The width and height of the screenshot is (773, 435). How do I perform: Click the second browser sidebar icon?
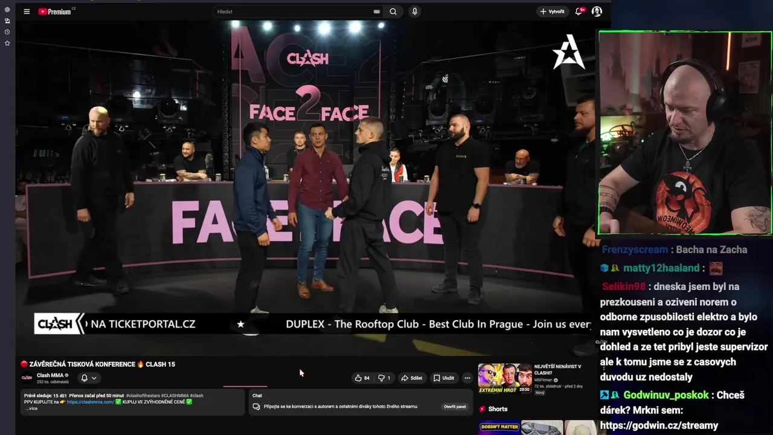[7, 21]
